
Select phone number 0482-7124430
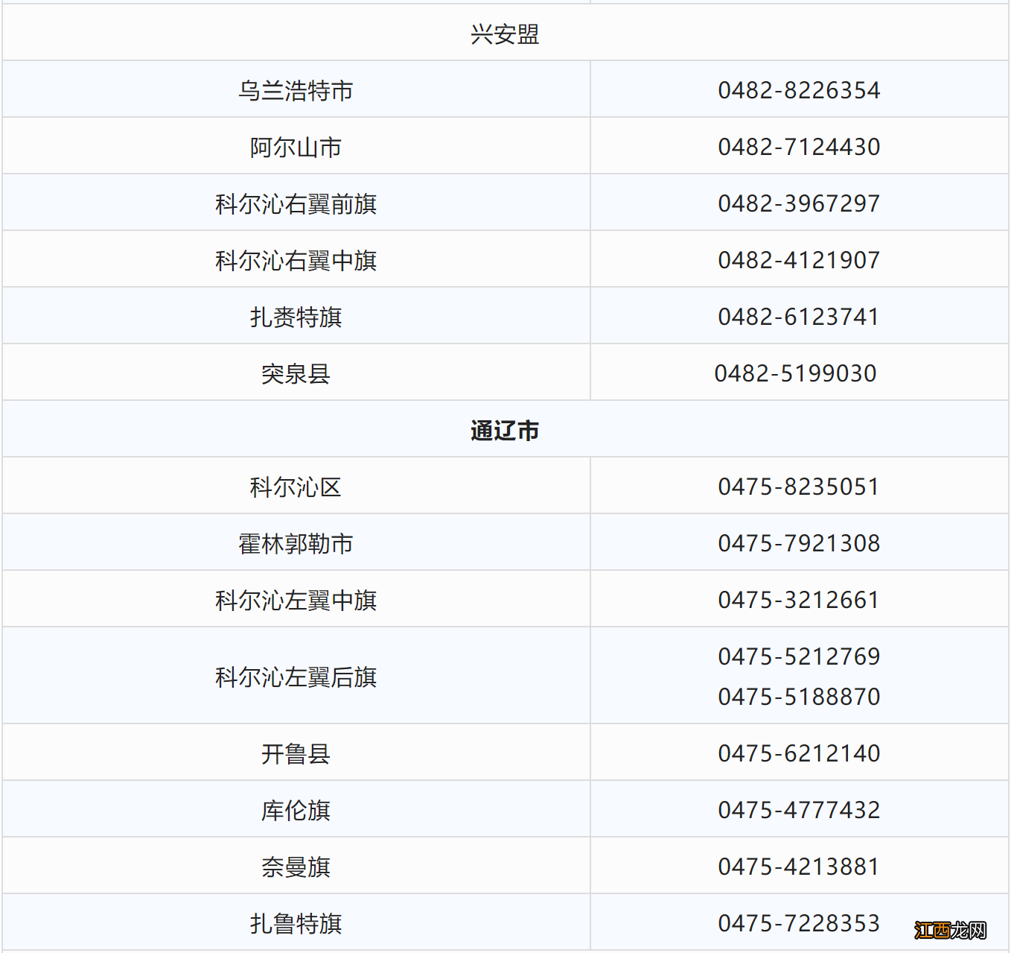tap(799, 147)
